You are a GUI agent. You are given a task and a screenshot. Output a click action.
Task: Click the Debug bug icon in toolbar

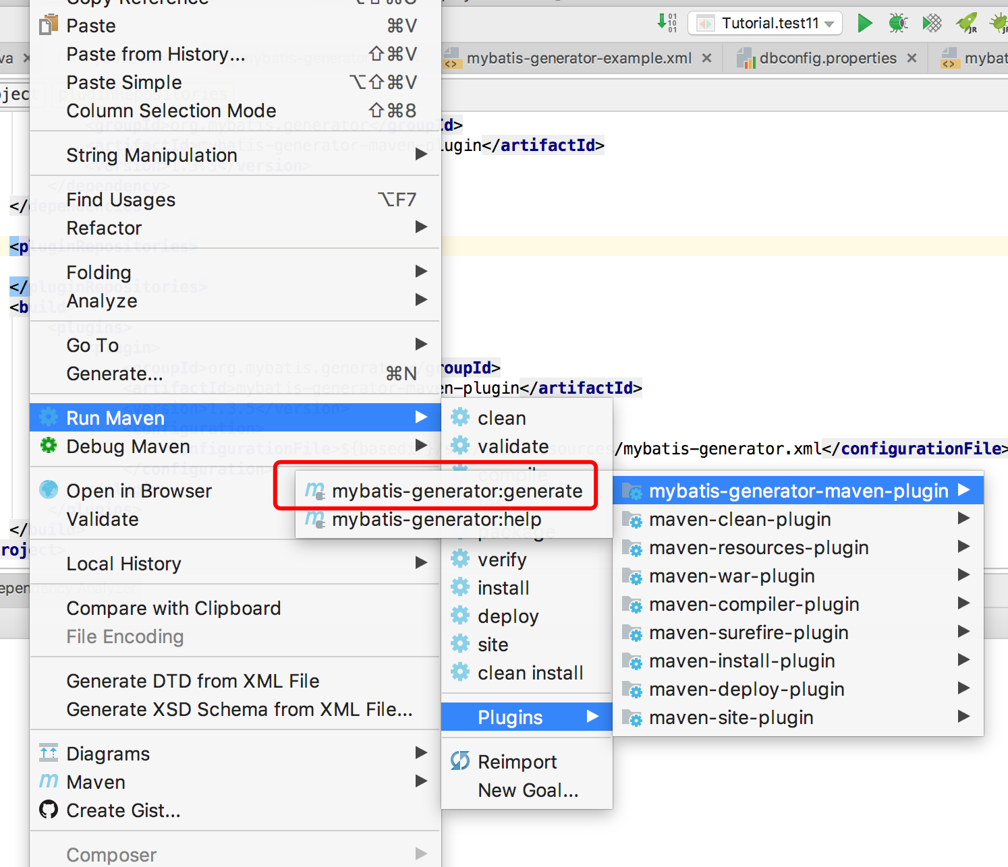point(898,23)
